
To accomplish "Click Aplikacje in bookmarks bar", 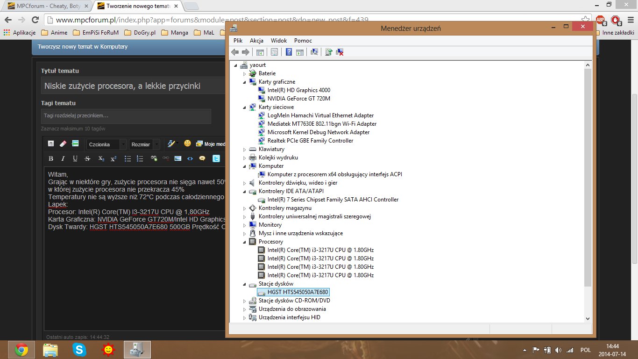I will 20,33.
